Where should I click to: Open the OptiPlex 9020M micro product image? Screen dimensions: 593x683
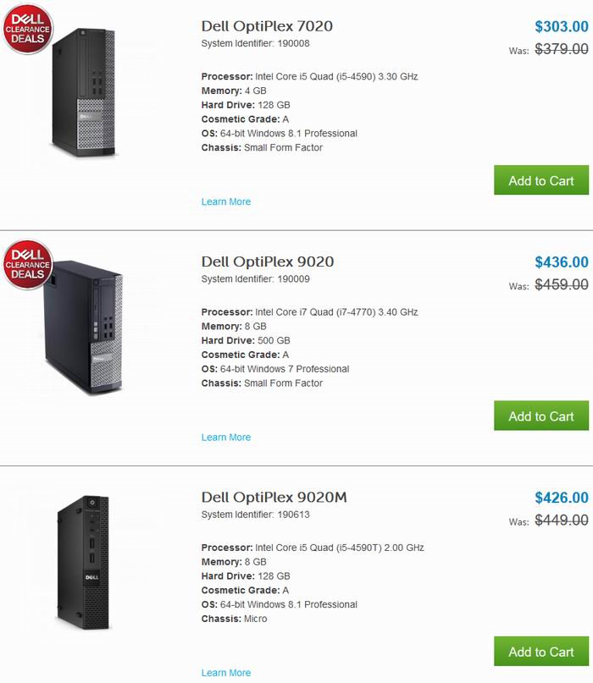(83, 562)
